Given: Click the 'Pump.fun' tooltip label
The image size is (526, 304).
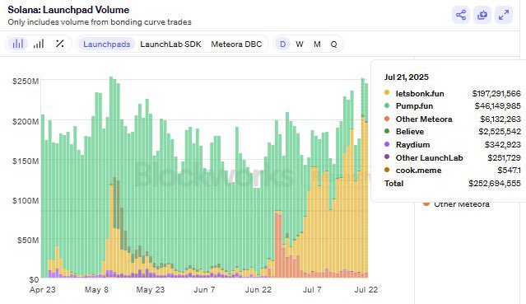Looking at the screenshot, I should (414, 106).
